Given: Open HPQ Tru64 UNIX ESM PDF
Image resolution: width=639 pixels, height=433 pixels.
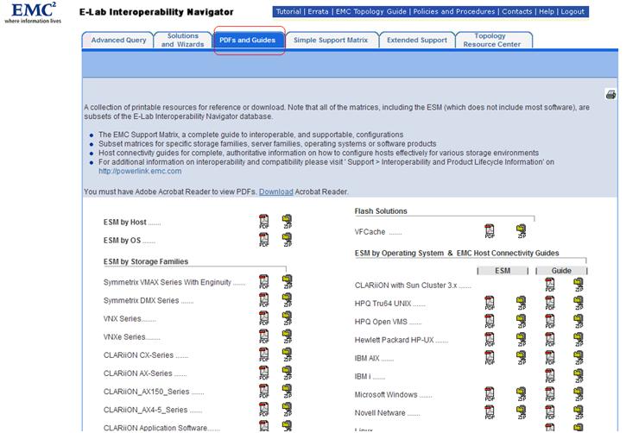Looking at the screenshot, I should pyautogui.click(x=490, y=303).
